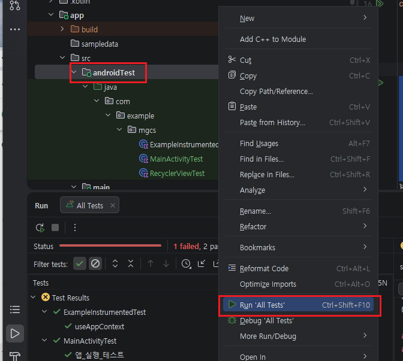Click RecyclerViewTest class file icon
This screenshot has width=403, height=361.
(143, 173)
